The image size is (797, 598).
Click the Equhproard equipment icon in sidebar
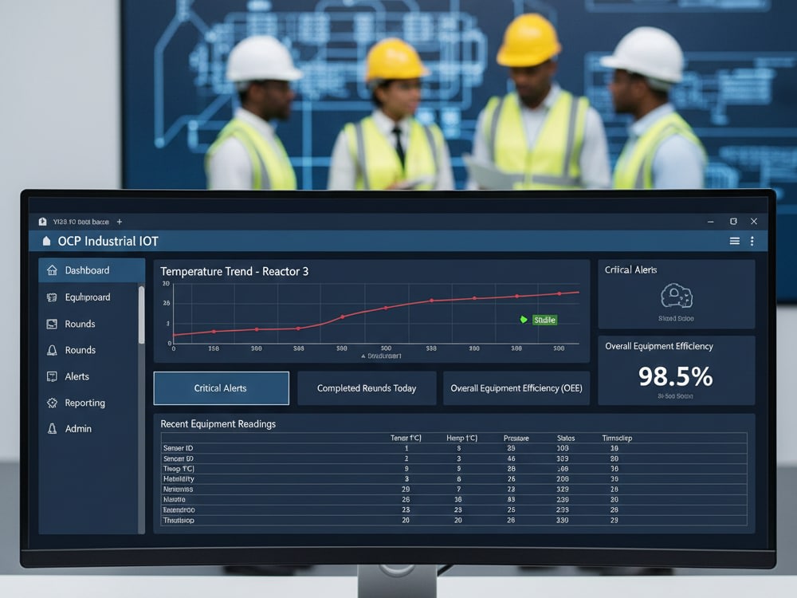[x=52, y=297]
